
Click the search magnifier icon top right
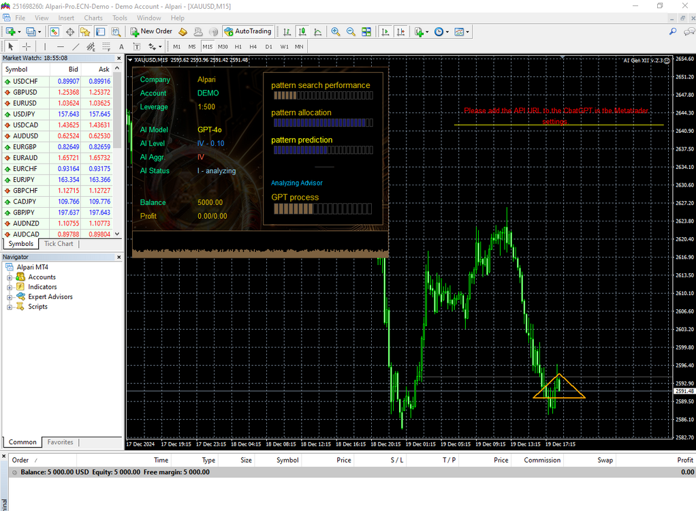pos(673,31)
